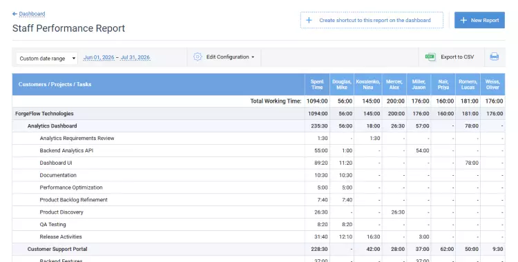Click the Staff Performance Report title
Screen dimensions: 518x262
pyautogui.click(x=68, y=28)
